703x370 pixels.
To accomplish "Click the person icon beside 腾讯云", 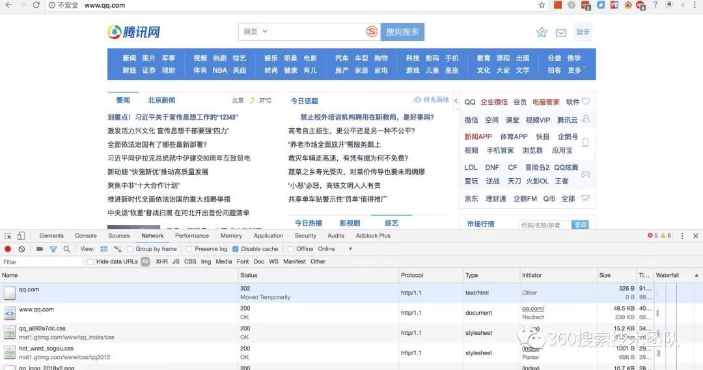I will [x=586, y=119].
